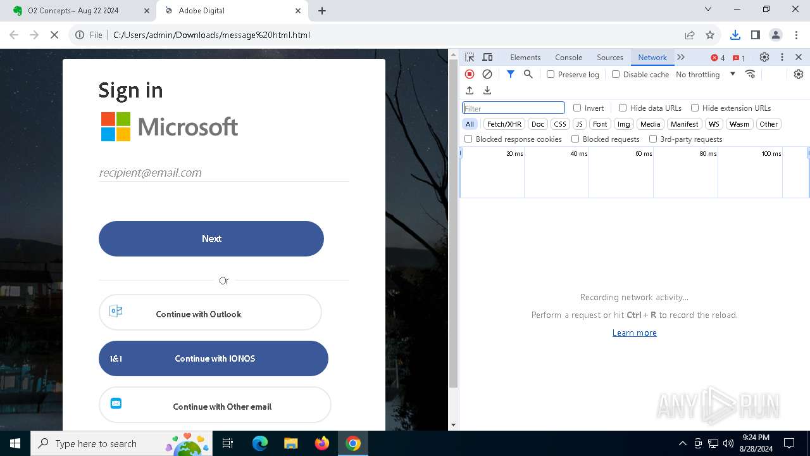This screenshot has width=810, height=456.
Task: Open Chrome downloads icon
Action: [735, 35]
